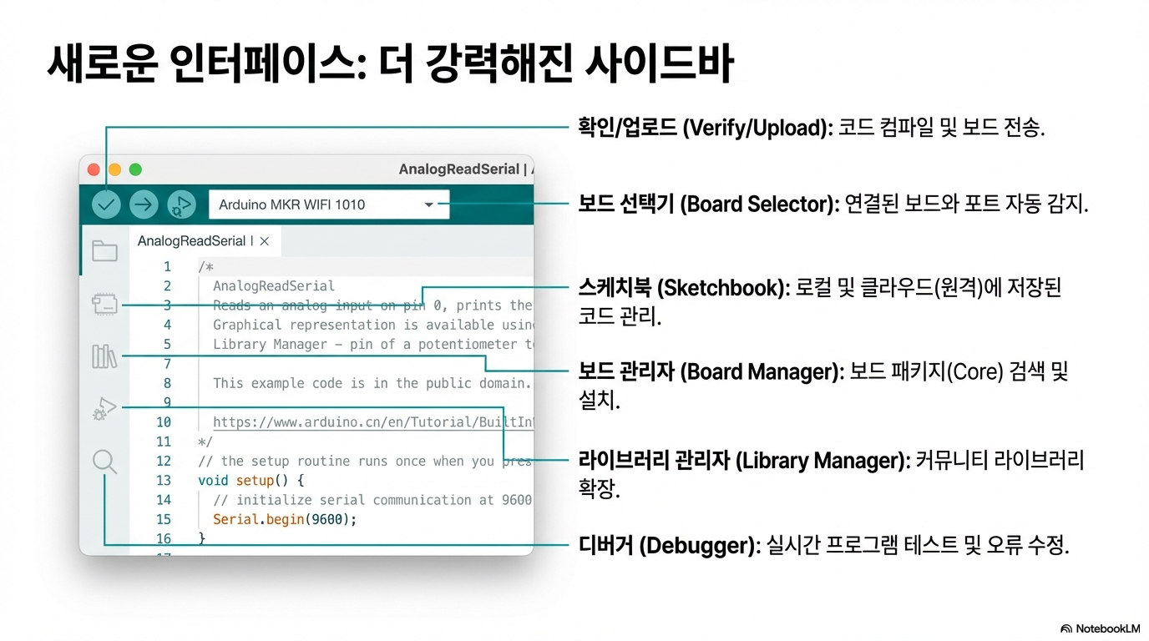Place cursor on the void setup() line
The height and width of the screenshot is (641, 1149).
coord(251,481)
